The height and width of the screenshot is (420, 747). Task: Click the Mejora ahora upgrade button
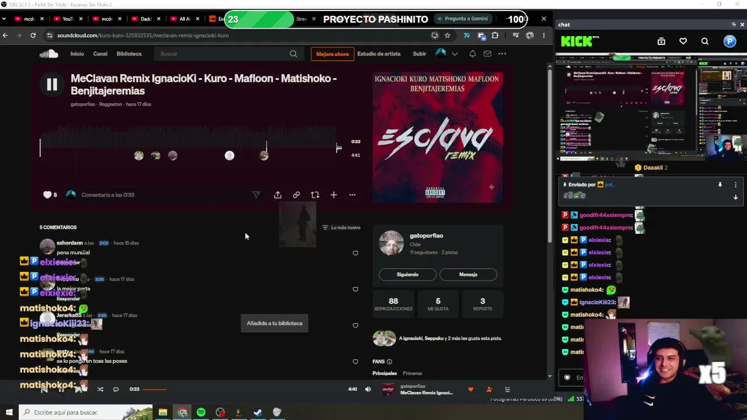(332, 54)
